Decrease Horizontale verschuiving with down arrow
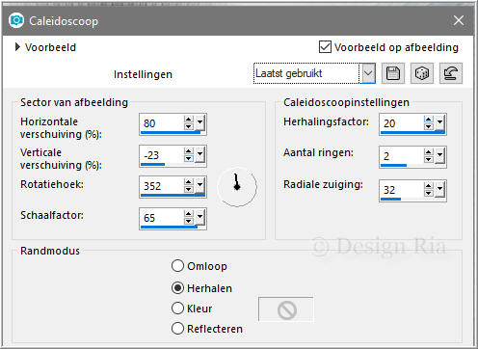Screen dimensions: 478x349 pyautogui.click(x=189, y=126)
